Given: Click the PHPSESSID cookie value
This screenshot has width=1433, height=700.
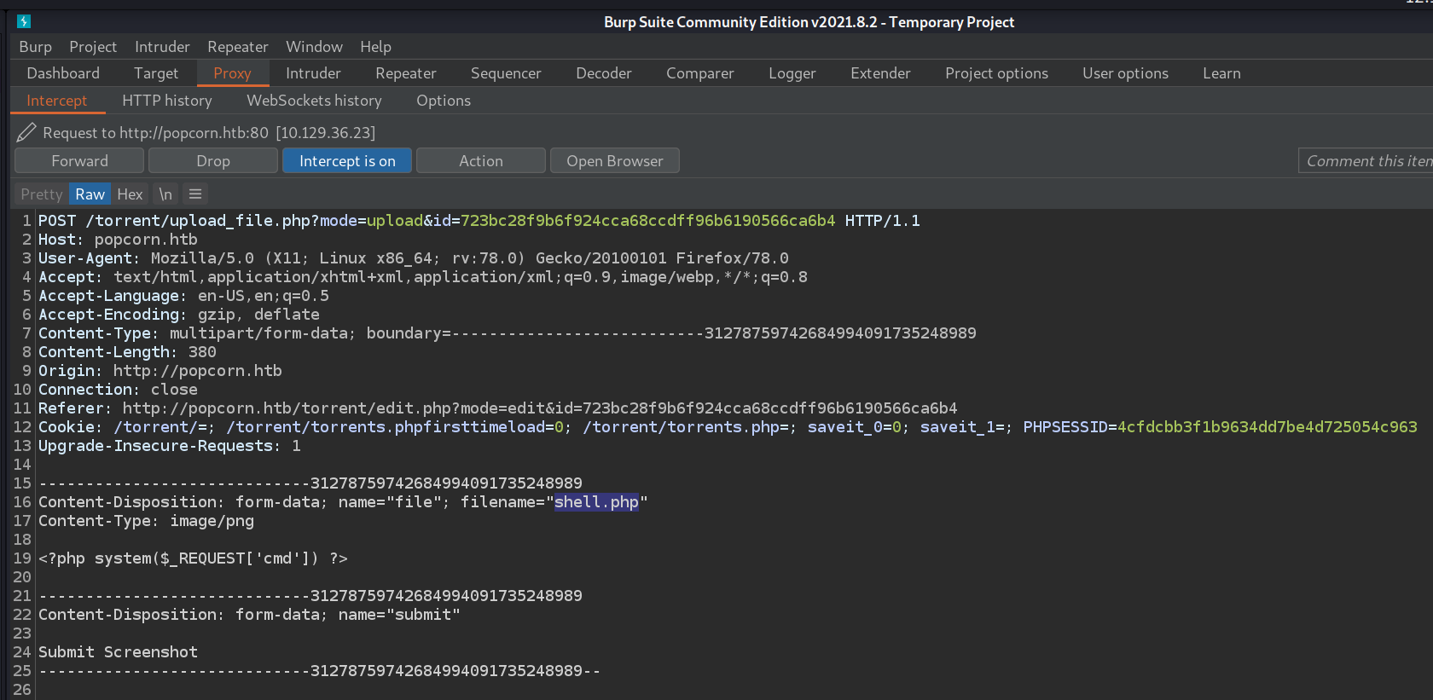Looking at the screenshot, I should (1268, 427).
